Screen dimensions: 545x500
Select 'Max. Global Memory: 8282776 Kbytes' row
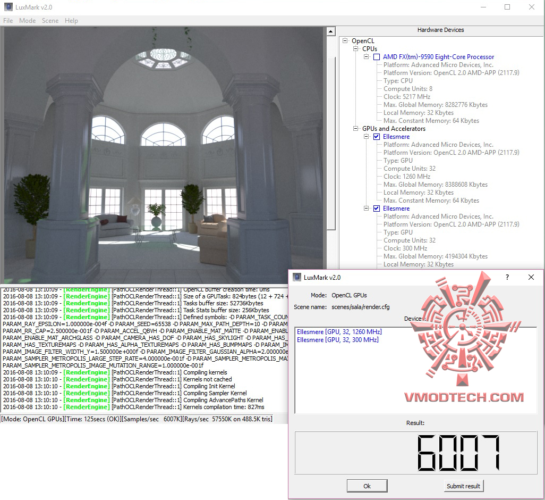click(436, 105)
